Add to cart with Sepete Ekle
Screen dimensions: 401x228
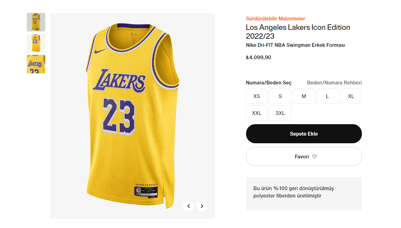pyautogui.click(x=304, y=134)
